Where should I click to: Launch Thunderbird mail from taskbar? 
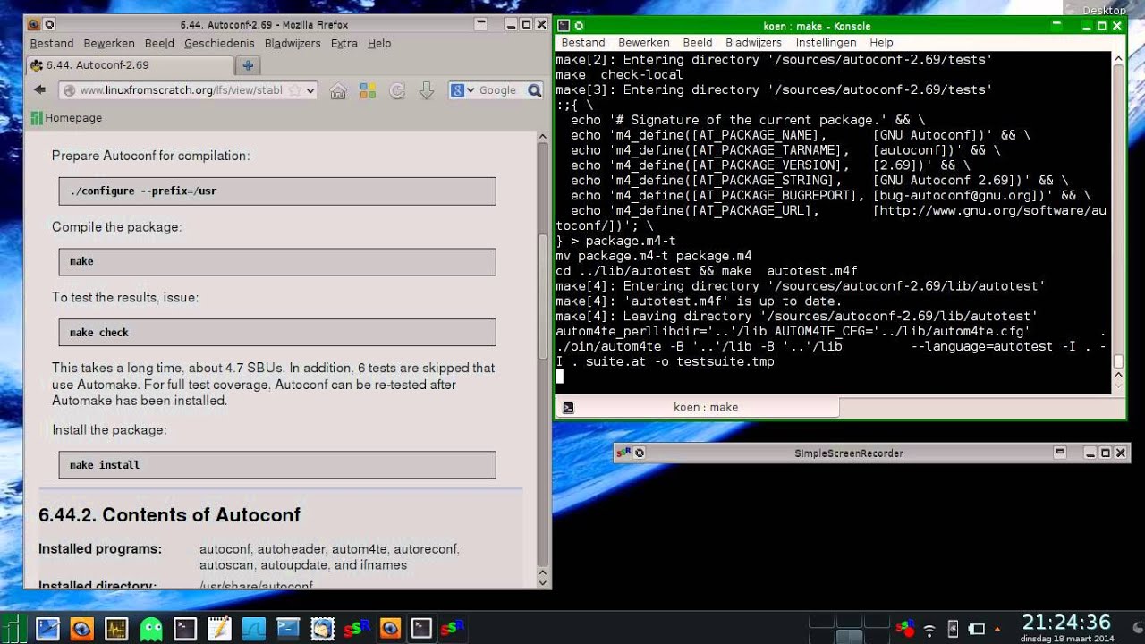coord(322,628)
